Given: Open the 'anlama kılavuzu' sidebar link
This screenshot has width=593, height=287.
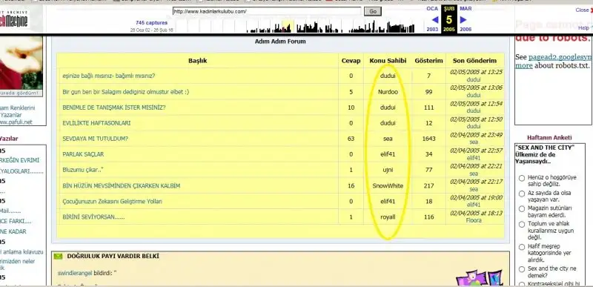Looking at the screenshot, I should pyautogui.click(x=22, y=252).
